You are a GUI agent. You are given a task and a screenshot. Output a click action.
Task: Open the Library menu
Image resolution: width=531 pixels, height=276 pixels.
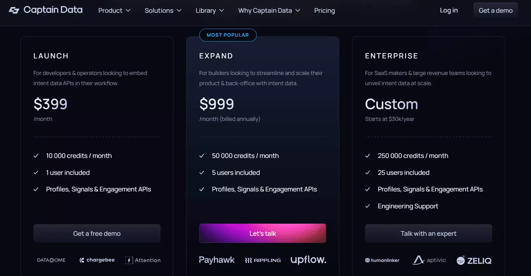point(210,11)
